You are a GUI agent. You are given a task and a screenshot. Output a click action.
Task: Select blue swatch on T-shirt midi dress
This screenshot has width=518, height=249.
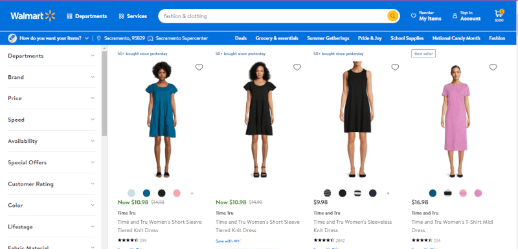tap(433, 193)
